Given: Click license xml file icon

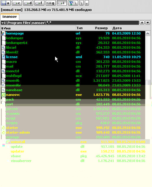Looking at the screenshot, I should [x=3, y=57].
